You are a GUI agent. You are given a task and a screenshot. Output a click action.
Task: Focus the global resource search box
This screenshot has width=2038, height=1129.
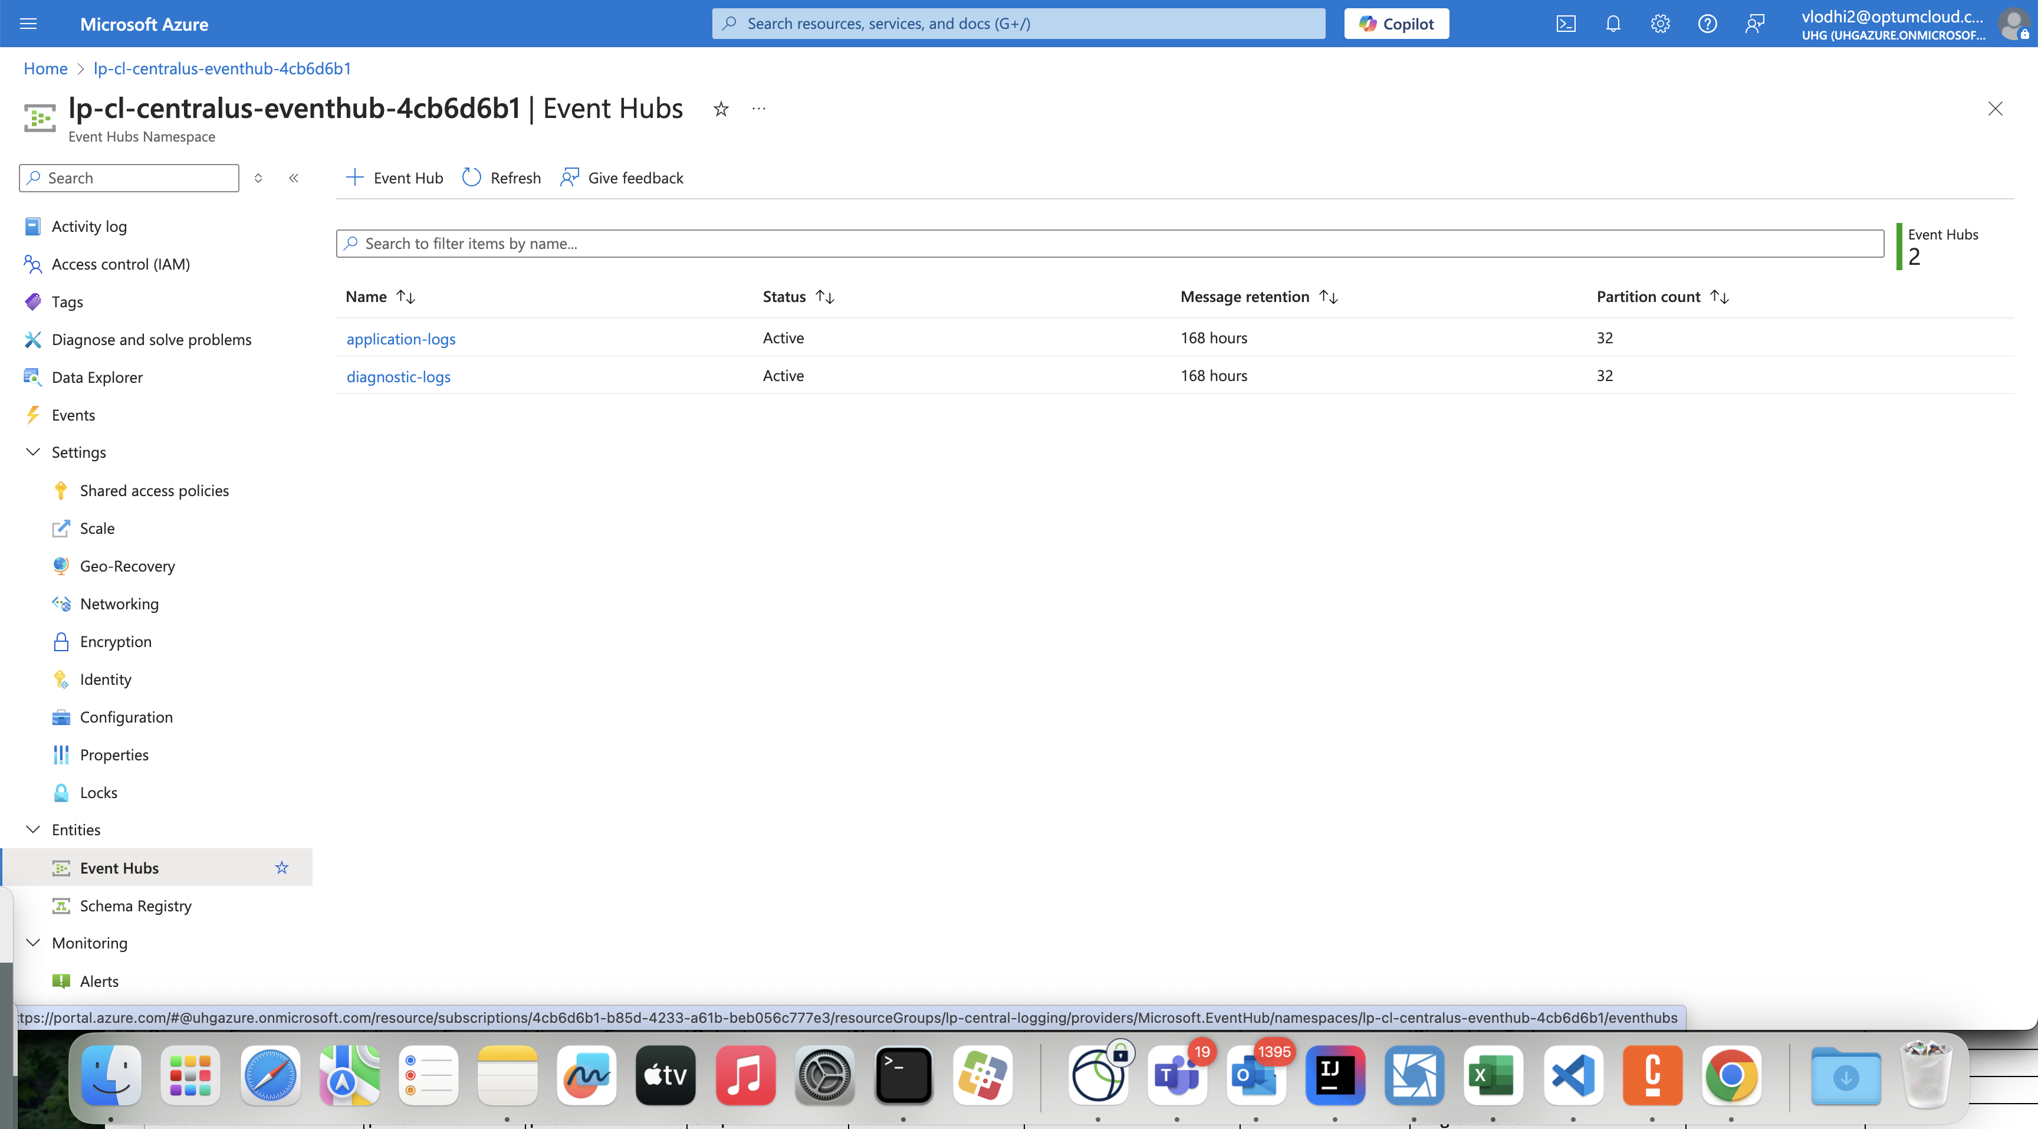(x=1018, y=24)
